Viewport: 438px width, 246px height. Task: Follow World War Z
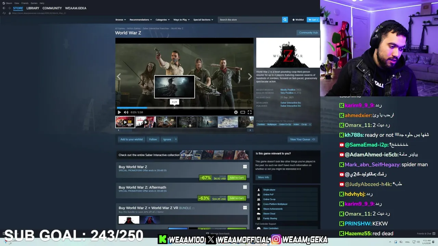pos(153,139)
